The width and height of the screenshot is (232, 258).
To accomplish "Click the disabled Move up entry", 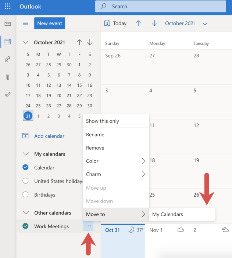I will [116, 188].
